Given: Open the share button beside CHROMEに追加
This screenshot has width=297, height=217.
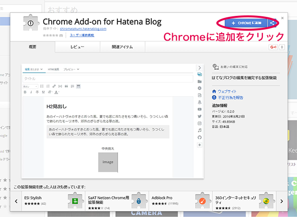Looking at the screenshot, I should tap(272, 23).
